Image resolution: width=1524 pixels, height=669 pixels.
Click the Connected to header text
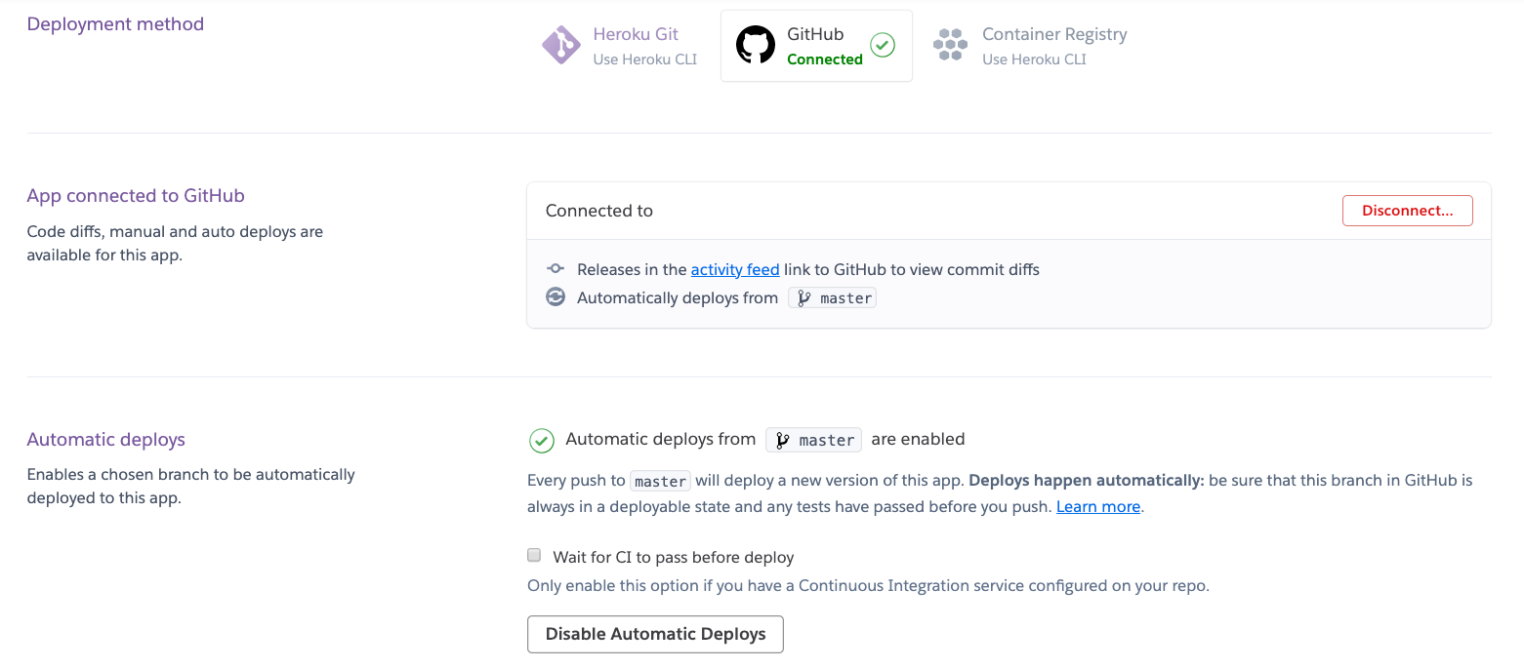click(x=599, y=211)
